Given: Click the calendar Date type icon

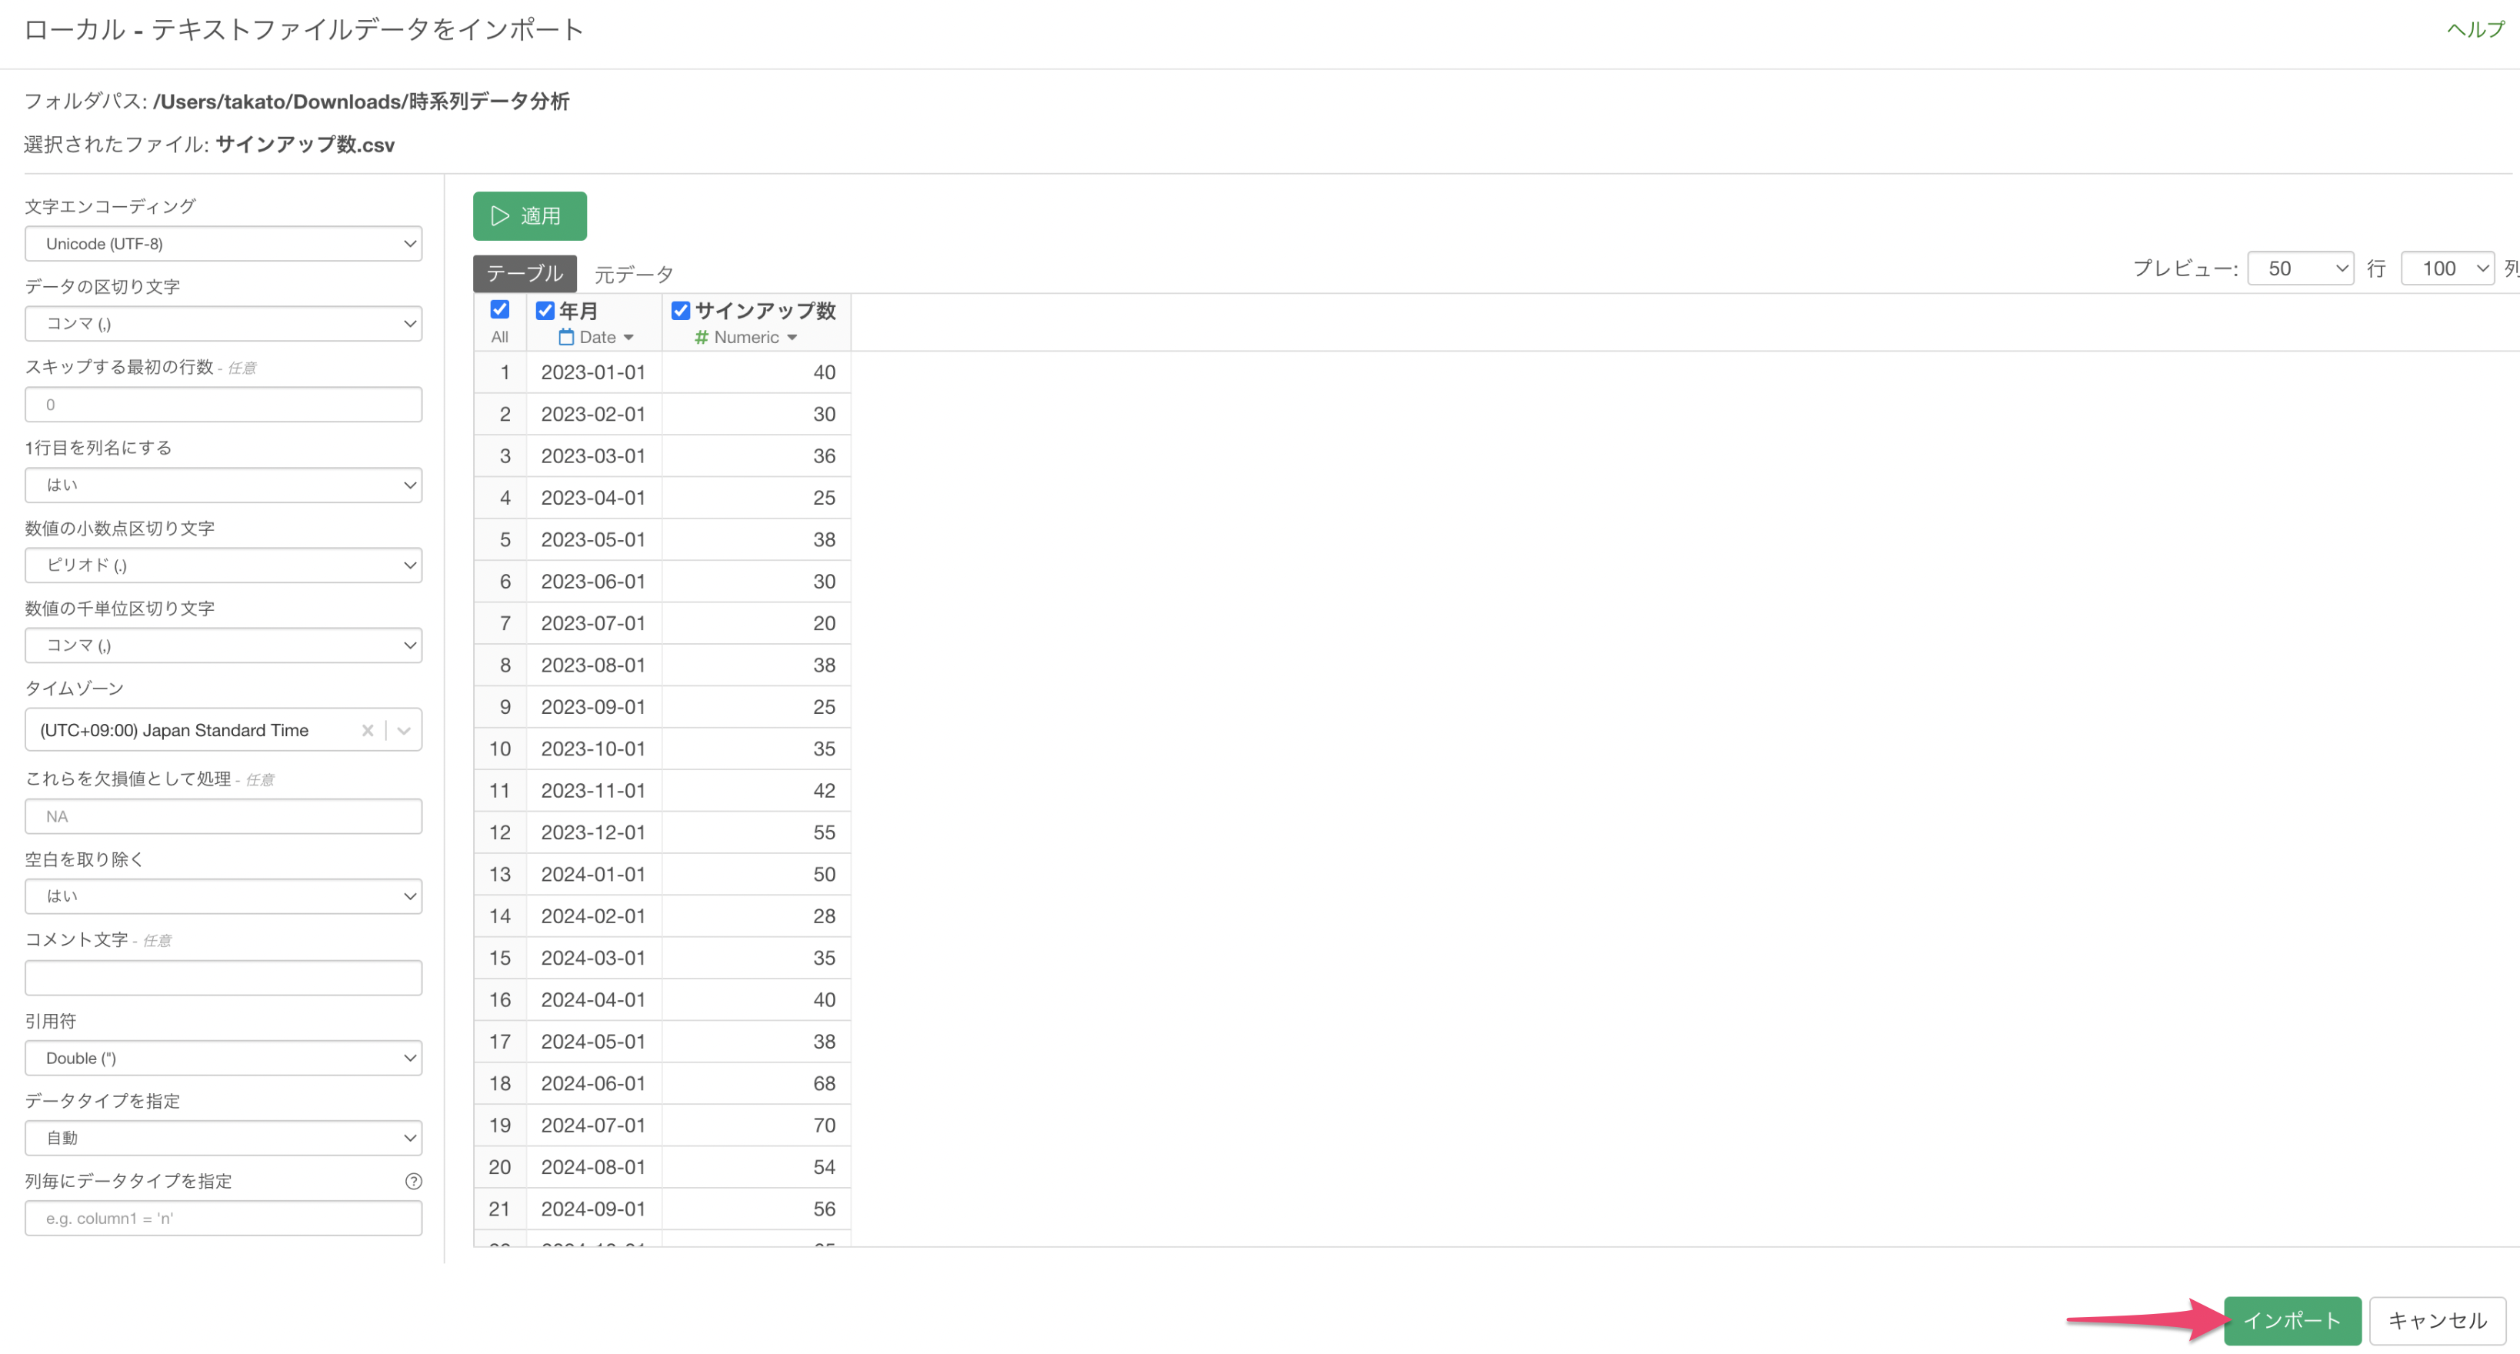Looking at the screenshot, I should pyautogui.click(x=566, y=336).
